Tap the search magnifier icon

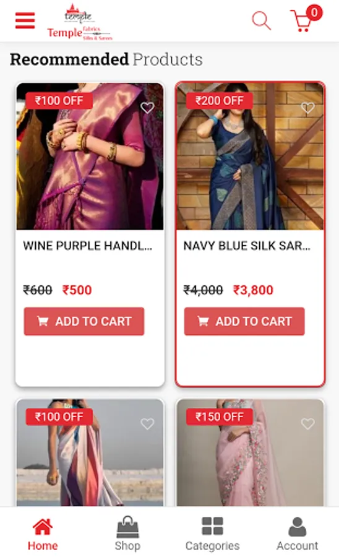262,20
